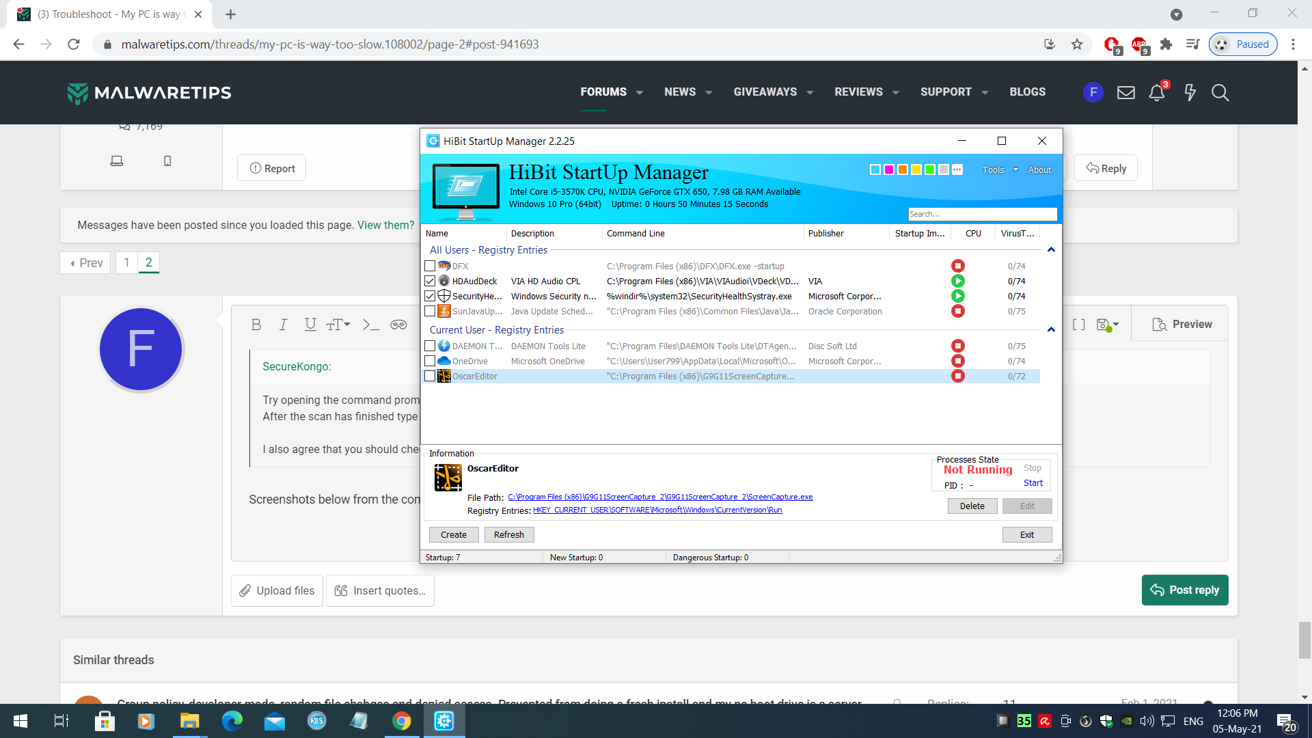The height and width of the screenshot is (738, 1312).
Task: Open the notifications bell icon
Action: tap(1156, 92)
